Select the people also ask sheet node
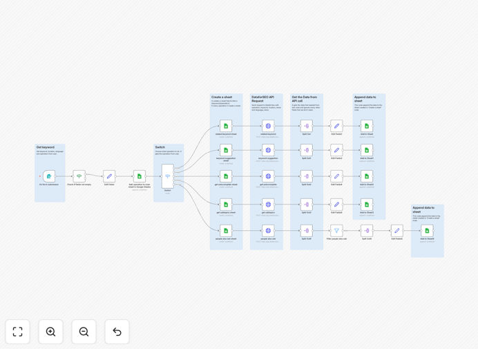Screen dimensions: 478x349 pyautogui.click(x=226, y=231)
